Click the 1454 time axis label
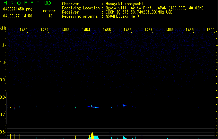The height and width of the screenshot is (139, 218). coord(86,30)
